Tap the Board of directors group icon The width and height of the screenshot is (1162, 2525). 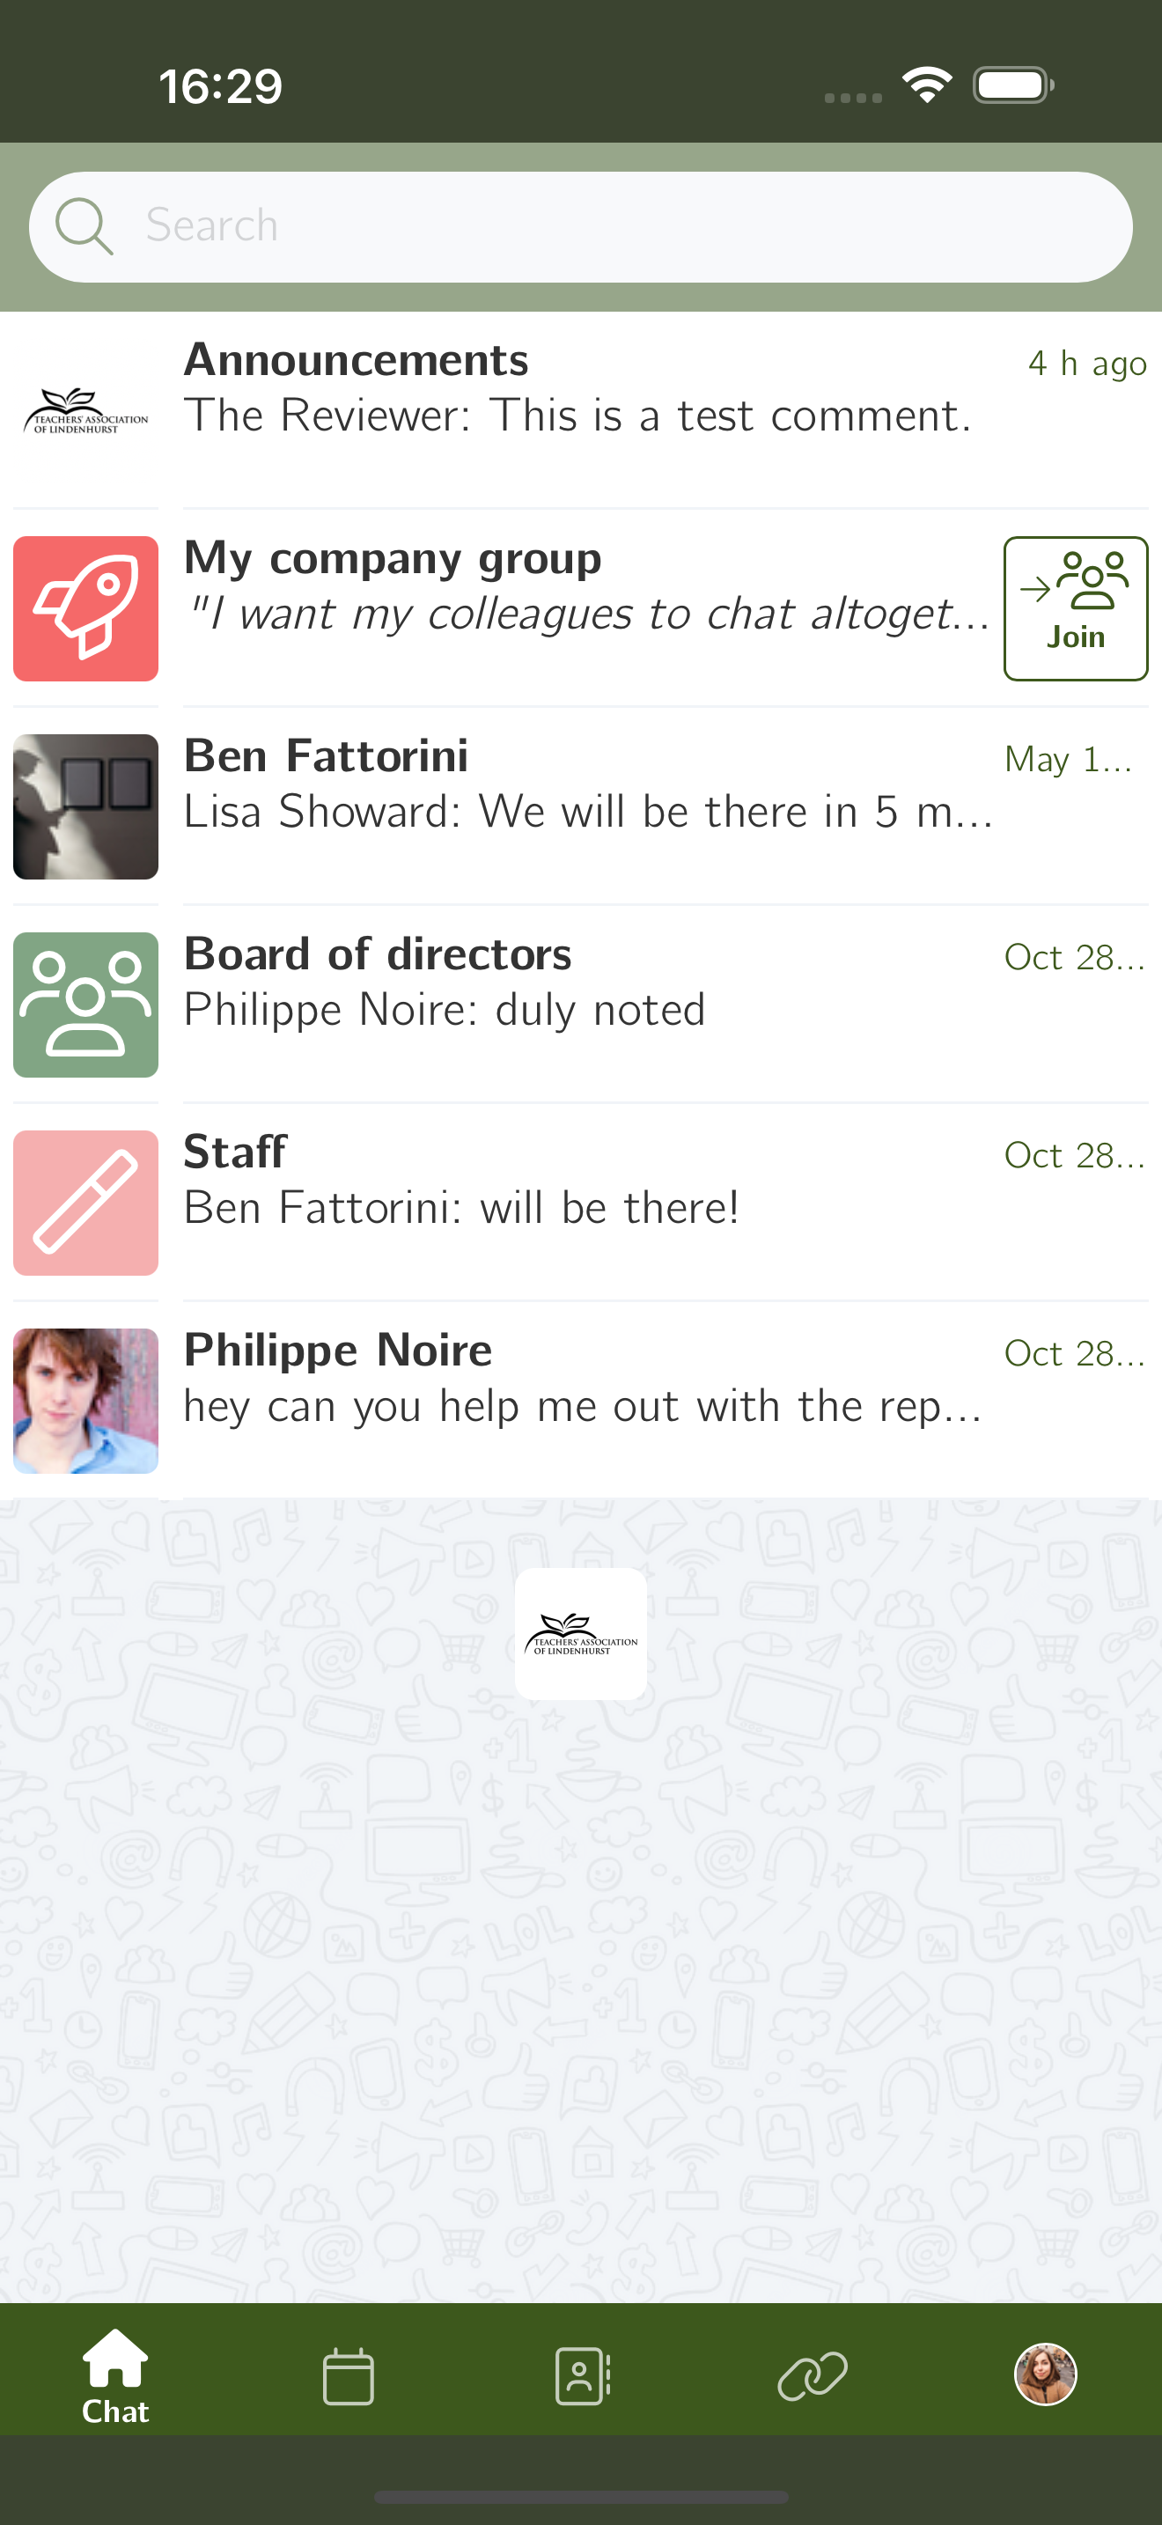(x=86, y=1005)
